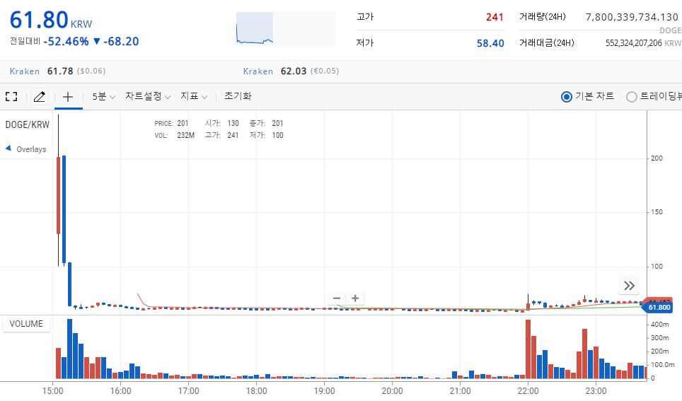Click the 19:00 time axis label
This screenshot has width=682, height=401.
(x=325, y=390)
